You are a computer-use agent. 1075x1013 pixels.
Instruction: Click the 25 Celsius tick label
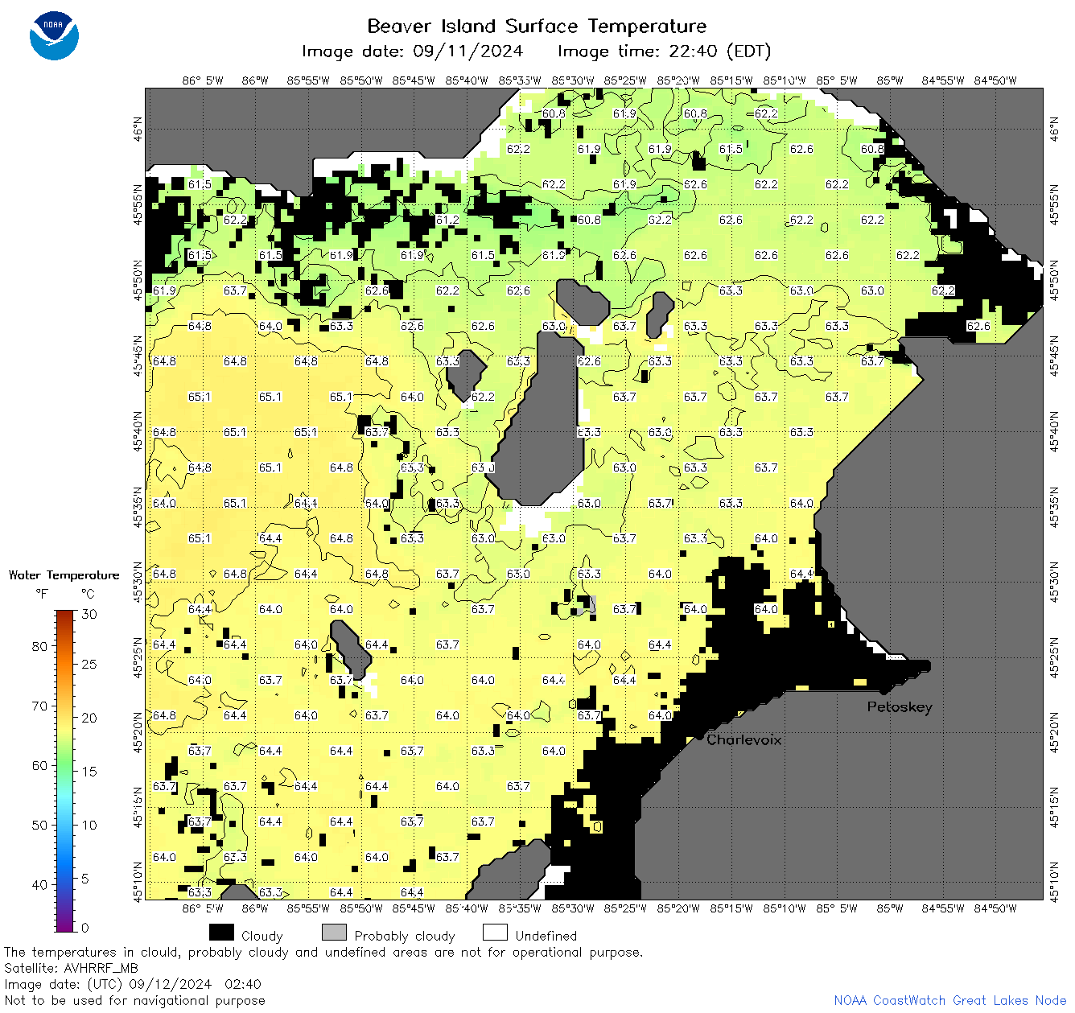[89, 665]
